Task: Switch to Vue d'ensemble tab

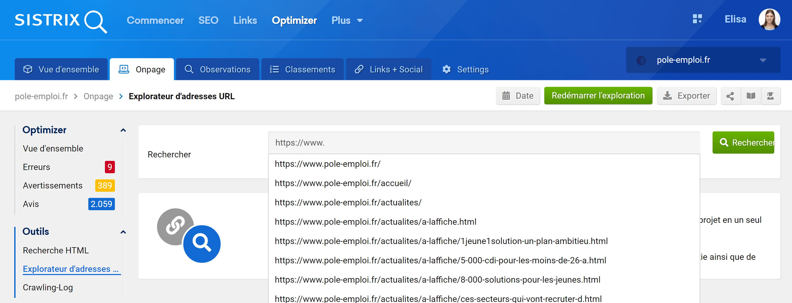Action: [61, 69]
